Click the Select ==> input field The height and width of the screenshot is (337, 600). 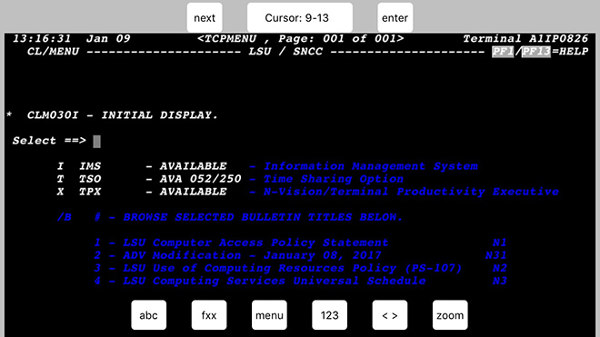pos(96,141)
